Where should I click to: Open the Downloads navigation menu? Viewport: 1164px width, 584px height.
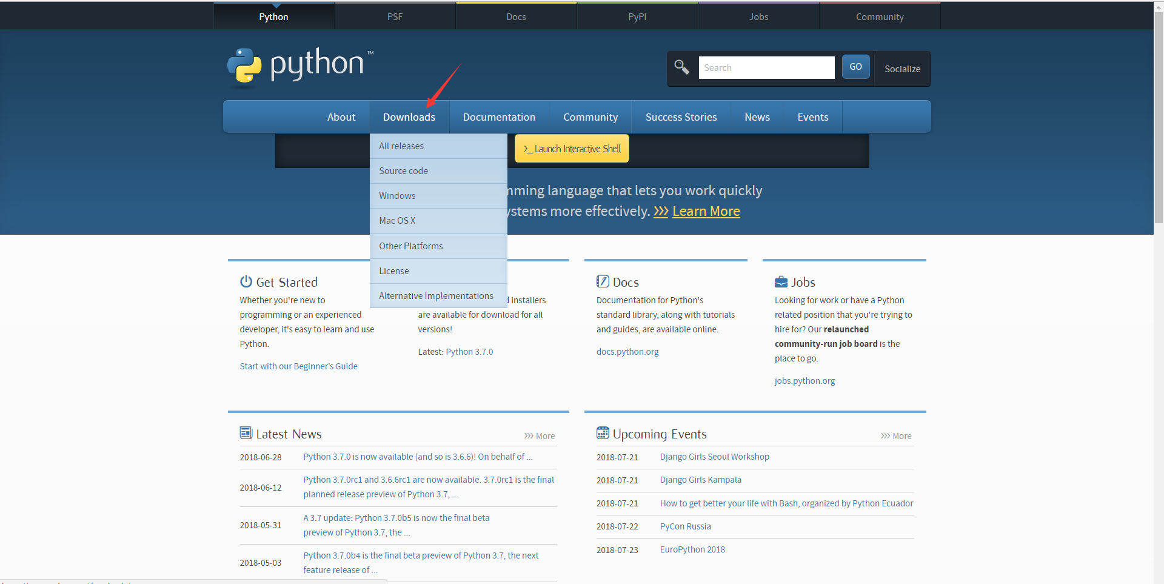click(409, 117)
